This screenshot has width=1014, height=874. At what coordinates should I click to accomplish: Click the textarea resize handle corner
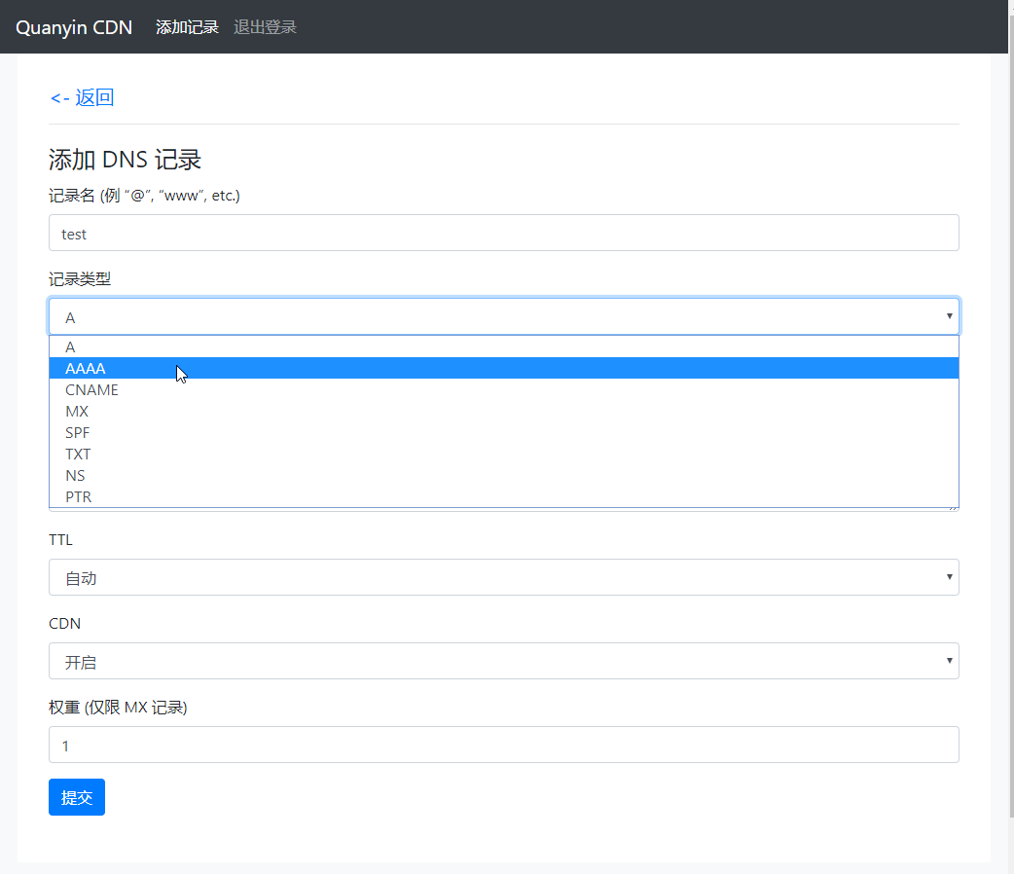pyautogui.click(x=955, y=508)
